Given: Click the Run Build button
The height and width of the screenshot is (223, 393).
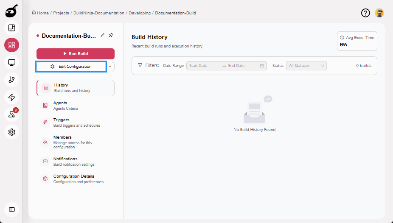Looking at the screenshot, I should [76, 53].
